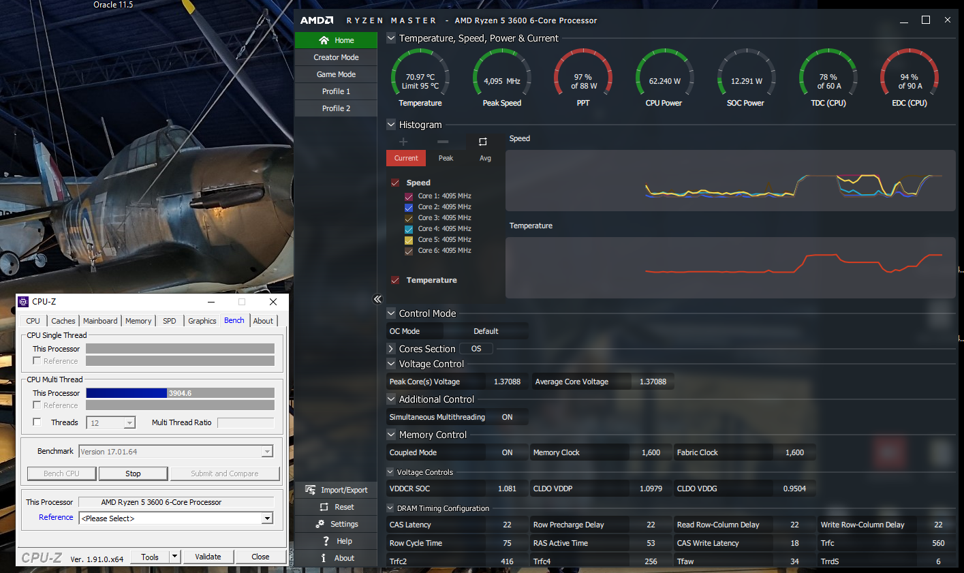
Task: Click the Import/Export icon in Ryzen Master
Action: [310, 490]
